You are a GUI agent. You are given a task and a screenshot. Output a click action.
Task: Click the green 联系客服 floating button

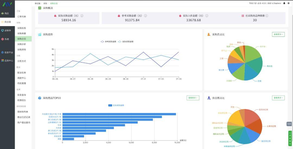coord(290,139)
